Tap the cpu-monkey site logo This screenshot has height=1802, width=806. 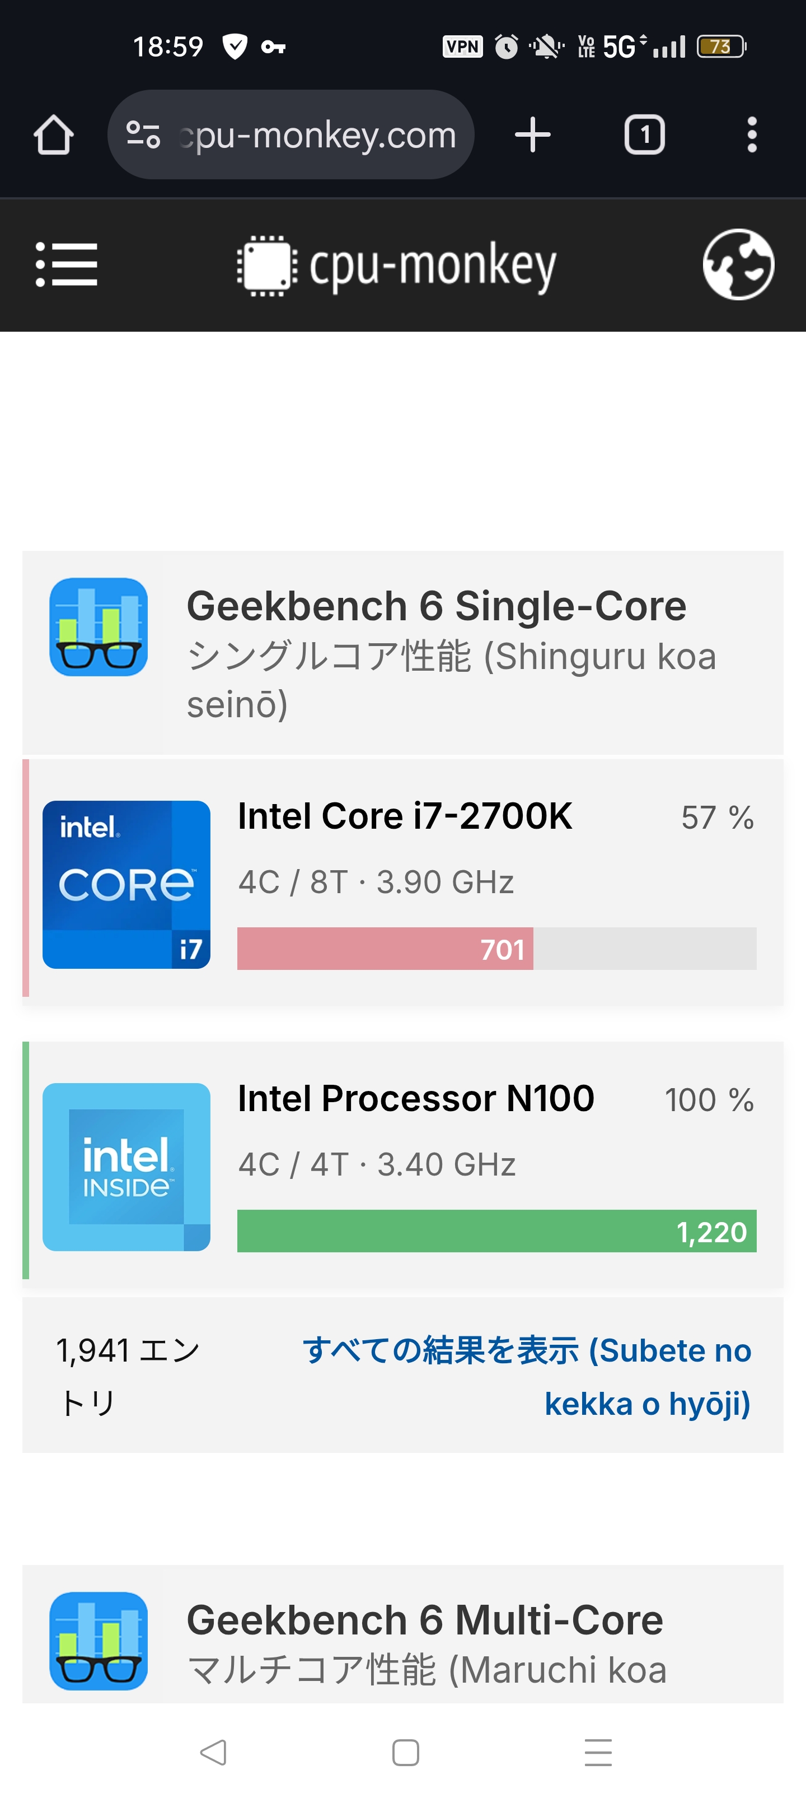397,266
